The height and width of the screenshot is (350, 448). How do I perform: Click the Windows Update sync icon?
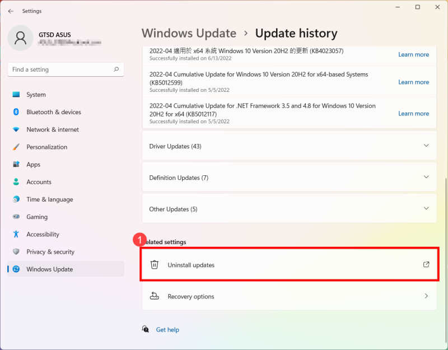pyautogui.click(x=16, y=269)
